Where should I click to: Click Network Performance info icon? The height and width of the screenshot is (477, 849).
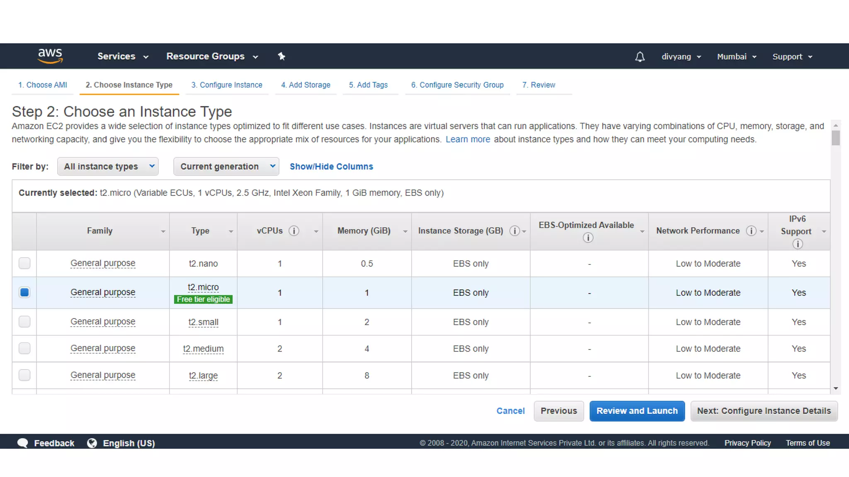click(x=751, y=231)
